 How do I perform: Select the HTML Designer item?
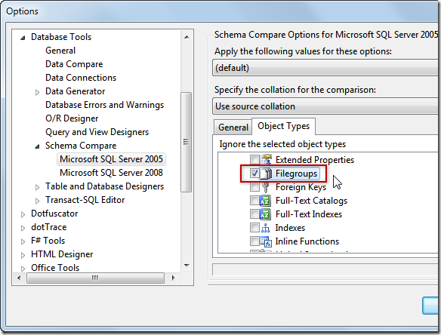[x=62, y=254]
